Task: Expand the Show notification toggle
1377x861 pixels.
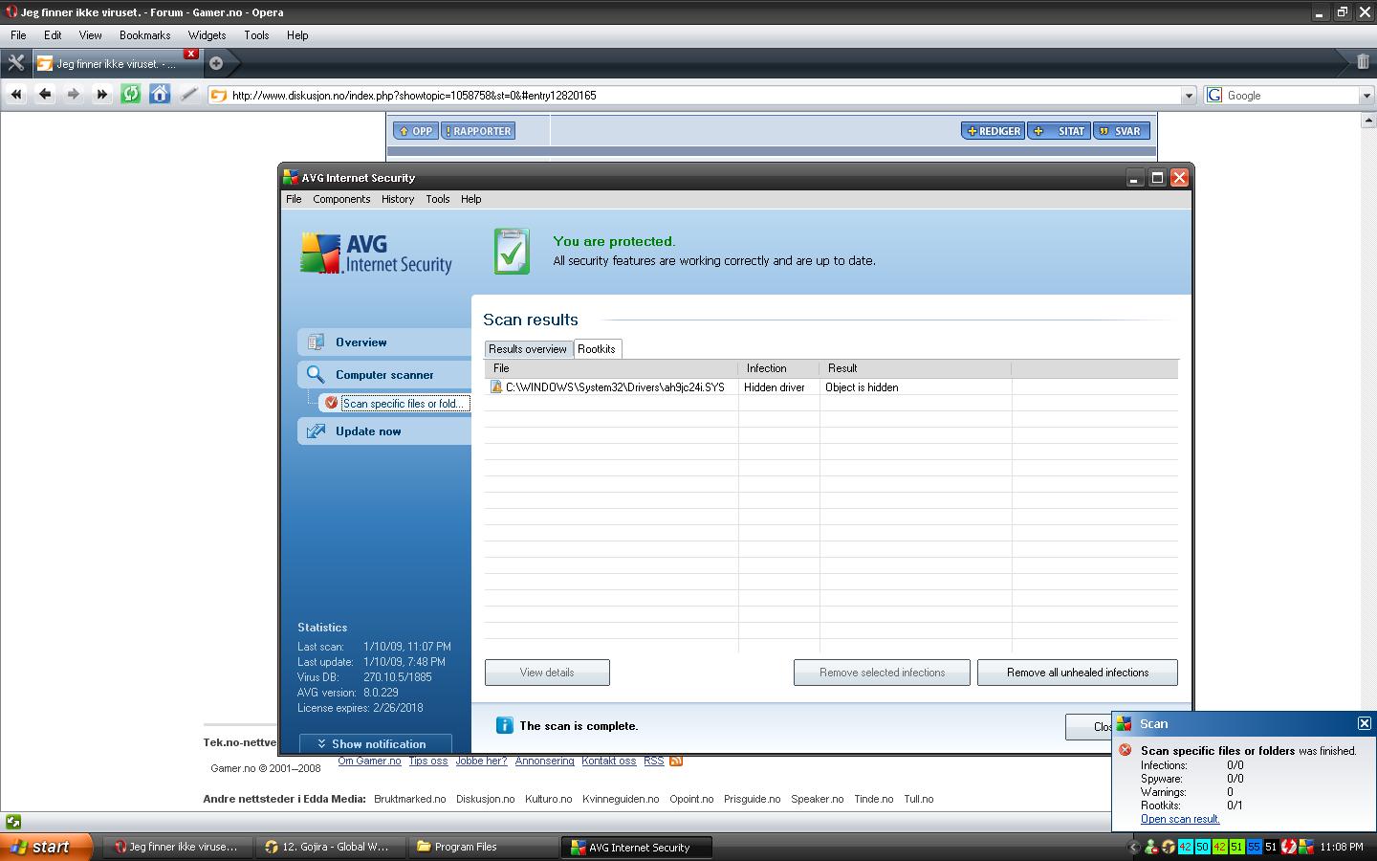Action: tap(375, 743)
